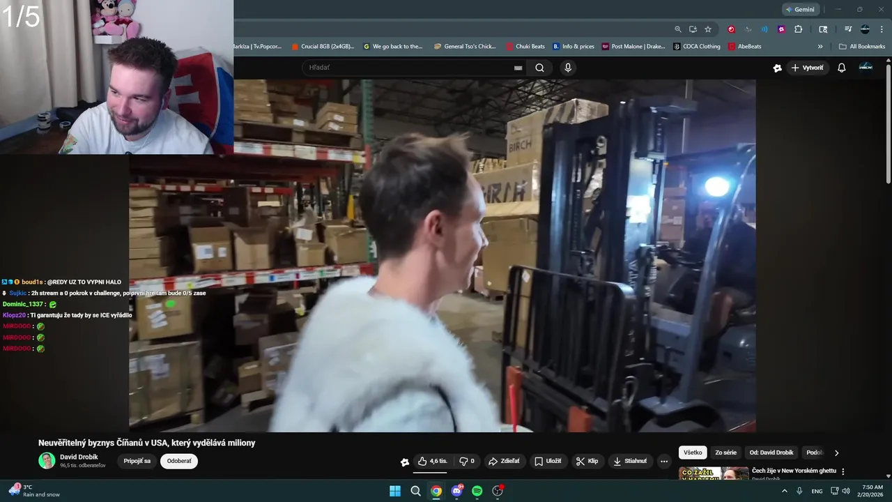Open the YouTube account avatar menu
Image resolution: width=892 pixels, height=502 pixels.
866,67
